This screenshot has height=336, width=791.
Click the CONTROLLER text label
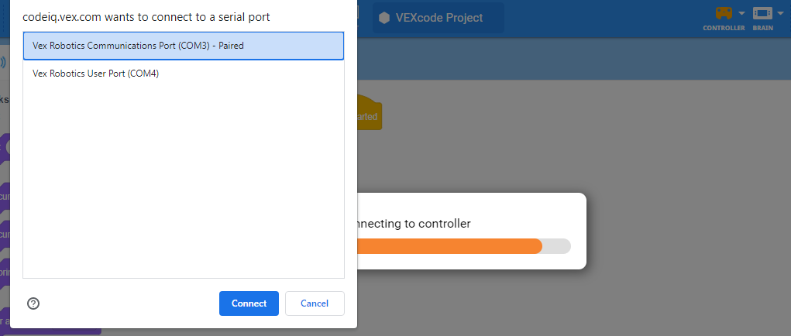724,28
